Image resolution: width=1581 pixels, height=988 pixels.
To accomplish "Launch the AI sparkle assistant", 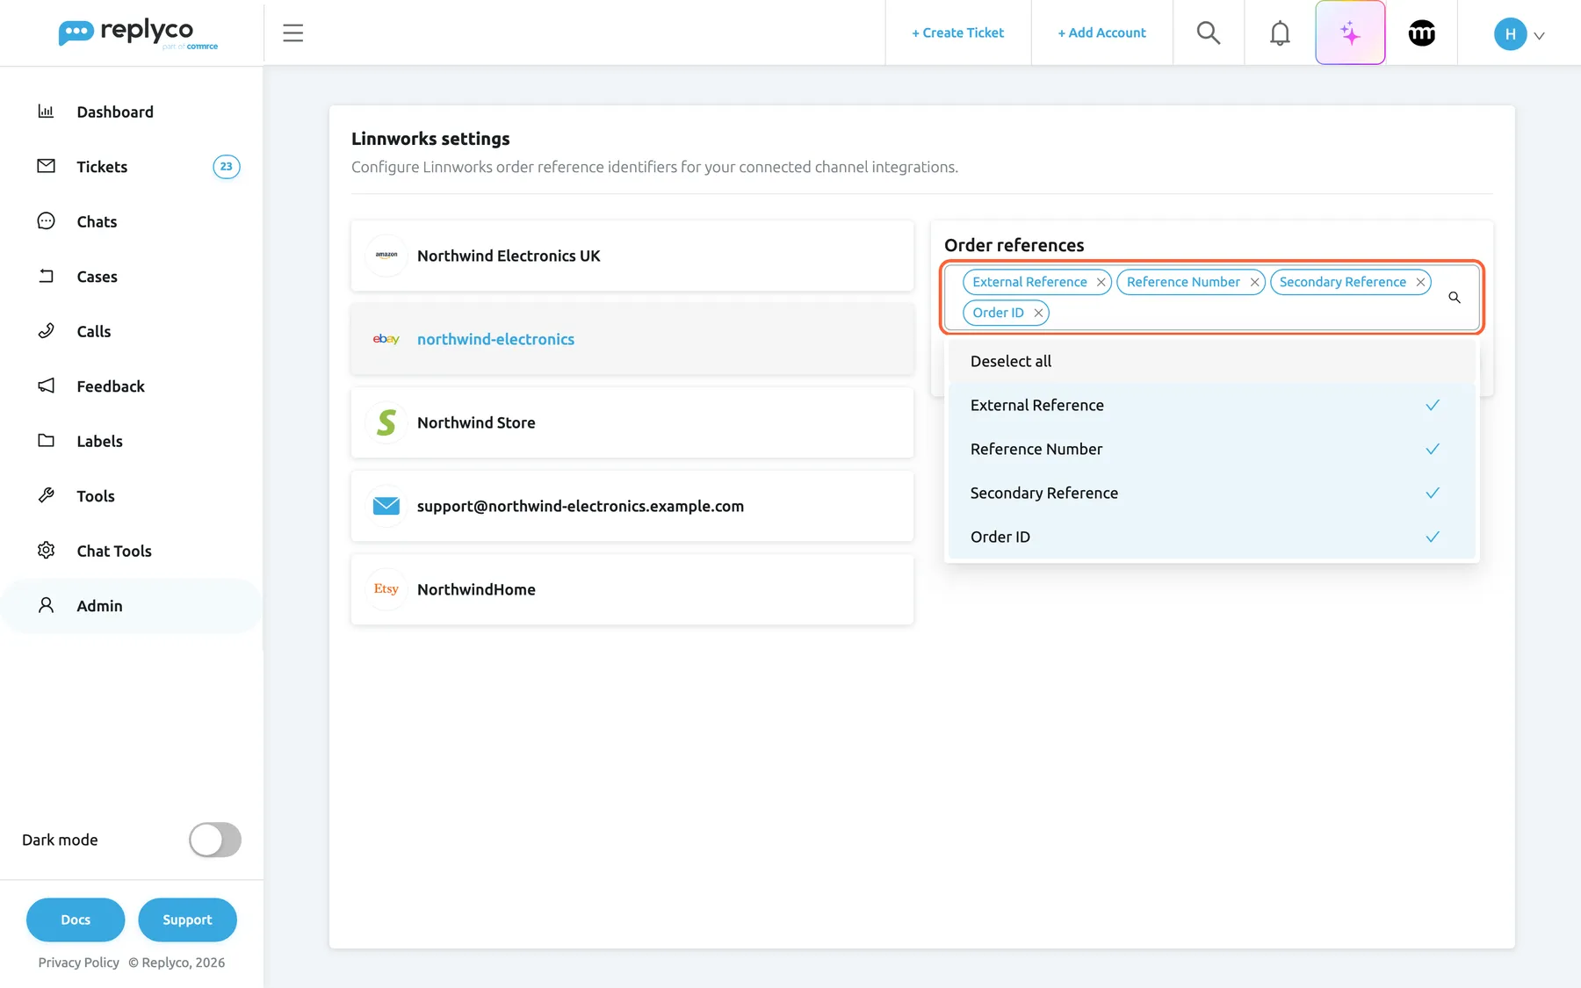I will [1350, 33].
